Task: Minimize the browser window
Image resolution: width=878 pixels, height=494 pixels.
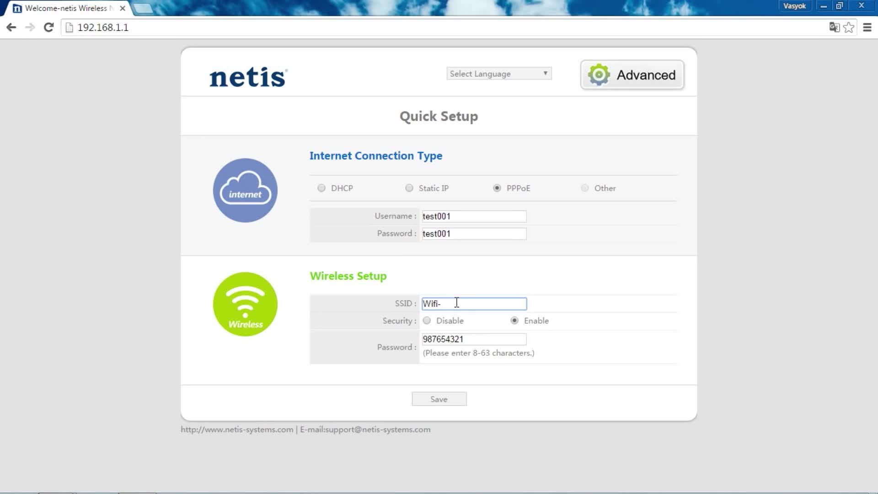Action: [x=823, y=6]
